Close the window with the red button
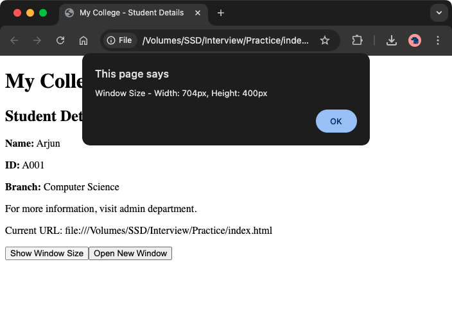This screenshot has height=312, width=452. [17, 13]
